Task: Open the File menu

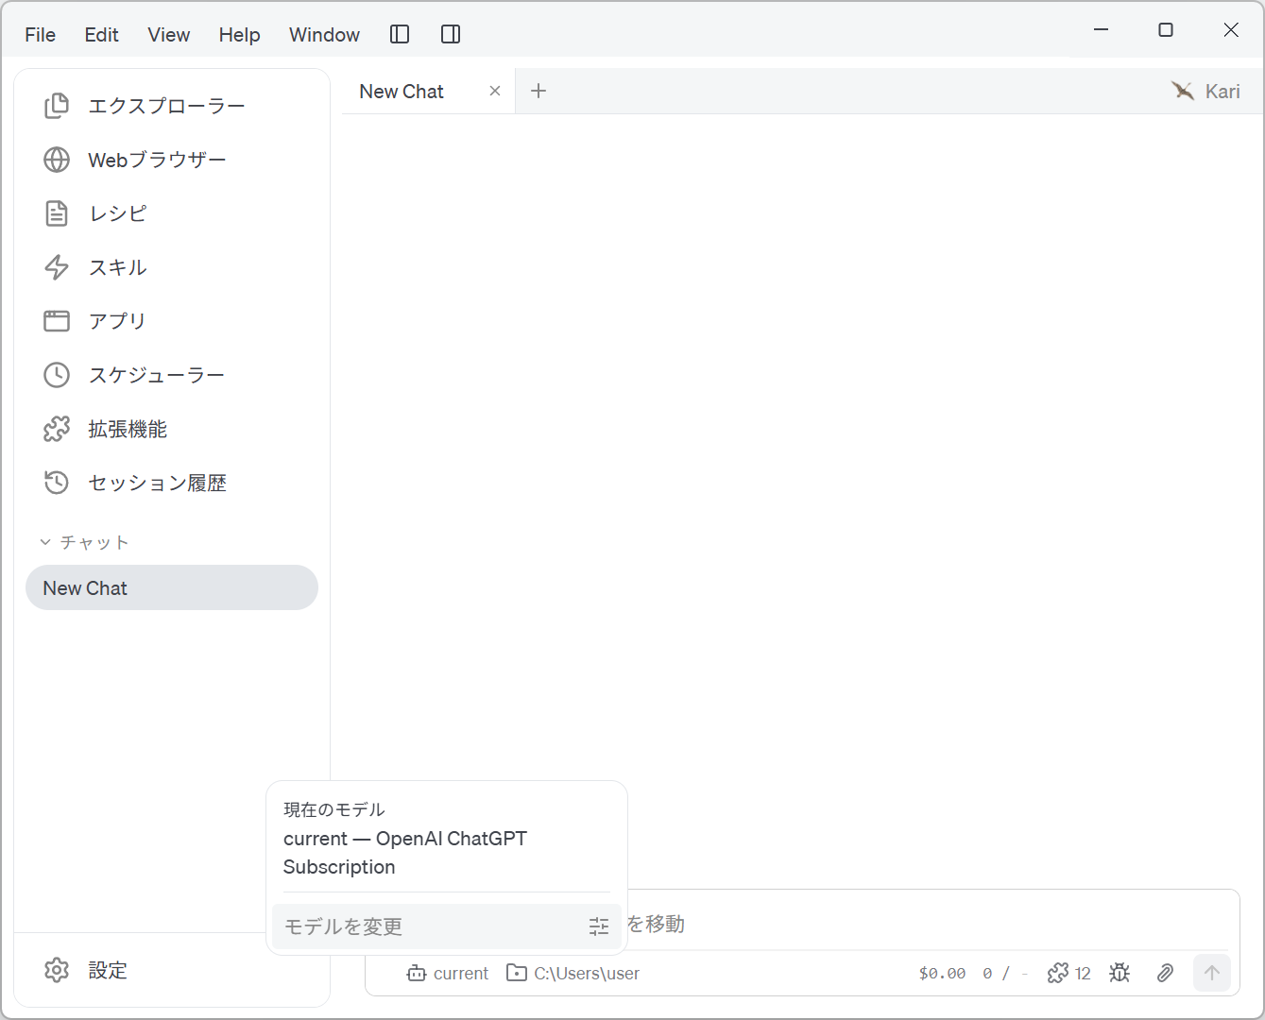Action: (x=41, y=35)
